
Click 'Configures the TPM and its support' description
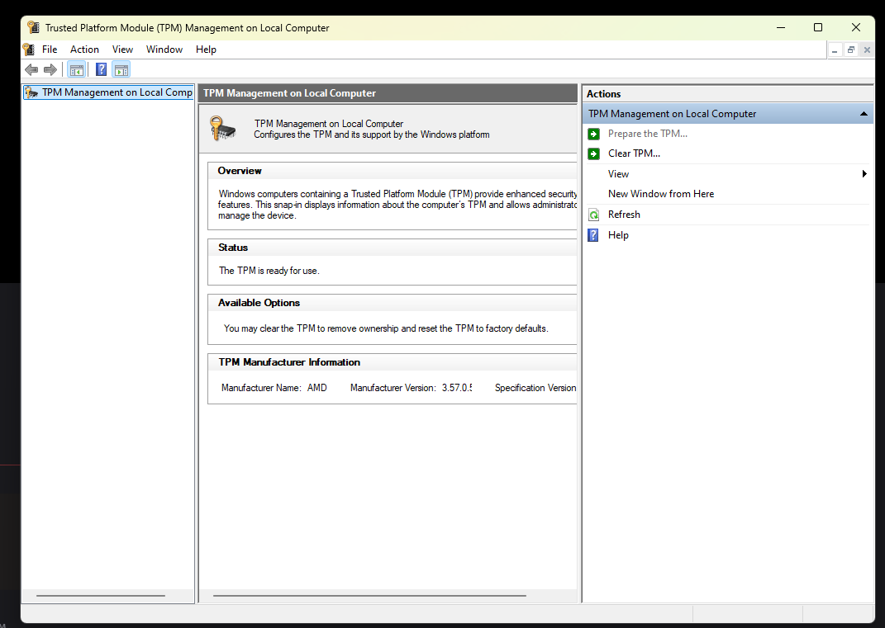(x=371, y=135)
